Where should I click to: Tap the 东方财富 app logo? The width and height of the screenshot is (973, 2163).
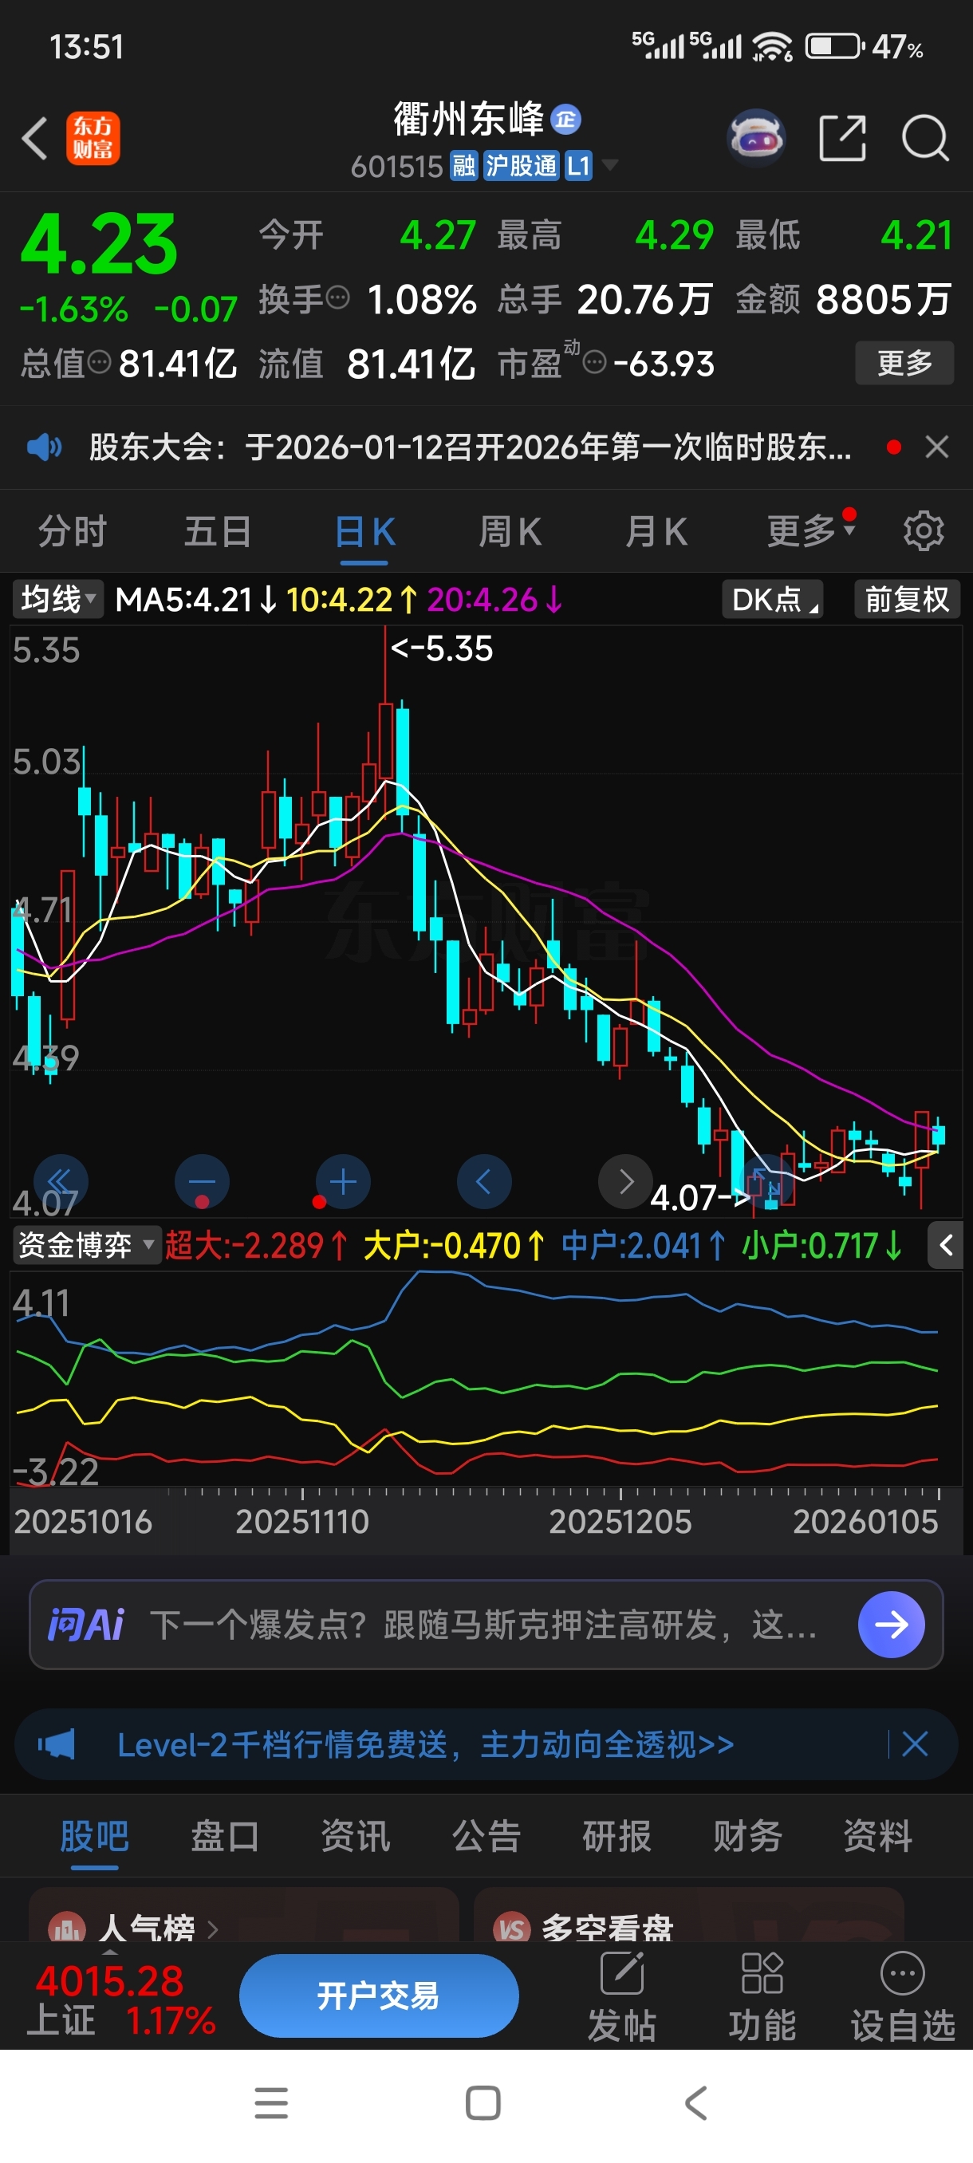tap(93, 138)
